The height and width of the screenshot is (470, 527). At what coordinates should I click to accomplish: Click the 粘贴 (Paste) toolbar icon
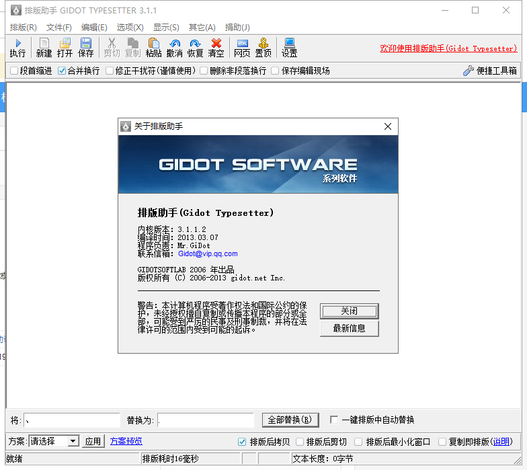153,48
